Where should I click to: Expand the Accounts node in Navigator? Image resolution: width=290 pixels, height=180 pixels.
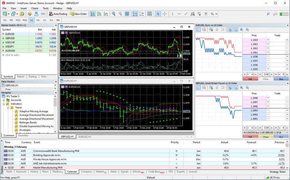pos(4,100)
